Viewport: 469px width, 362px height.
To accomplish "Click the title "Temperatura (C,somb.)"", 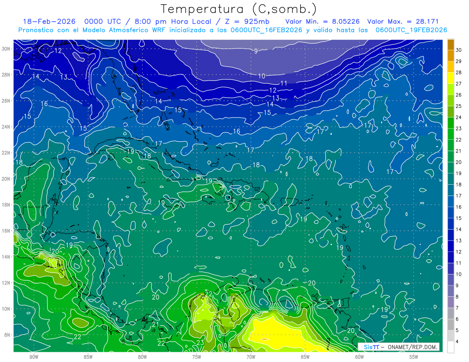I will (x=239, y=9).
